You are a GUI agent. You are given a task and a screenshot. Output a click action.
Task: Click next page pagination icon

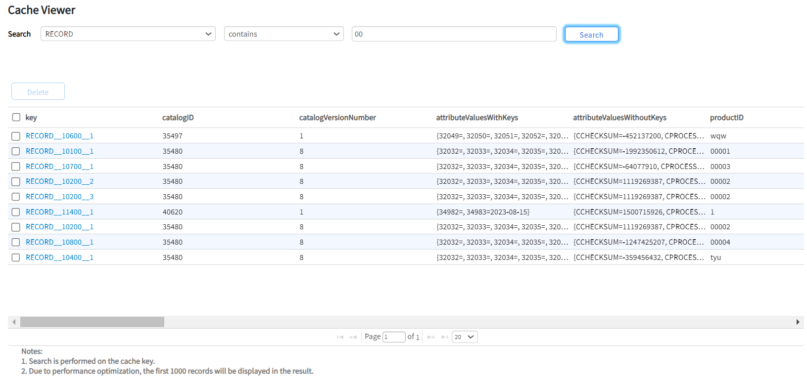pyautogui.click(x=431, y=337)
